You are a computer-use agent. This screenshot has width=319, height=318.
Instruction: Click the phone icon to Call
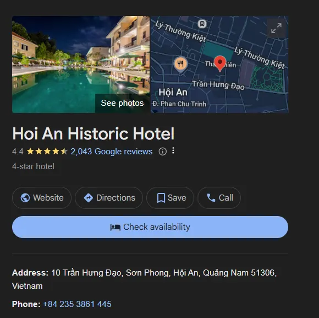(x=211, y=198)
